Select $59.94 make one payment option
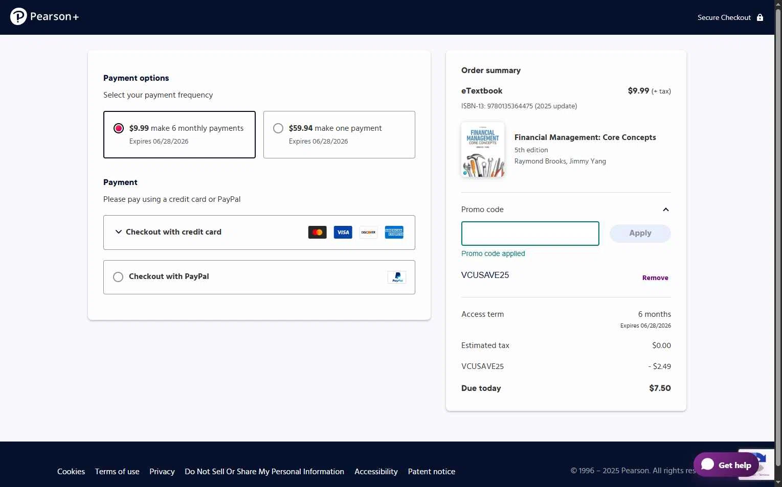The image size is (782, 487). click(339, 134)
